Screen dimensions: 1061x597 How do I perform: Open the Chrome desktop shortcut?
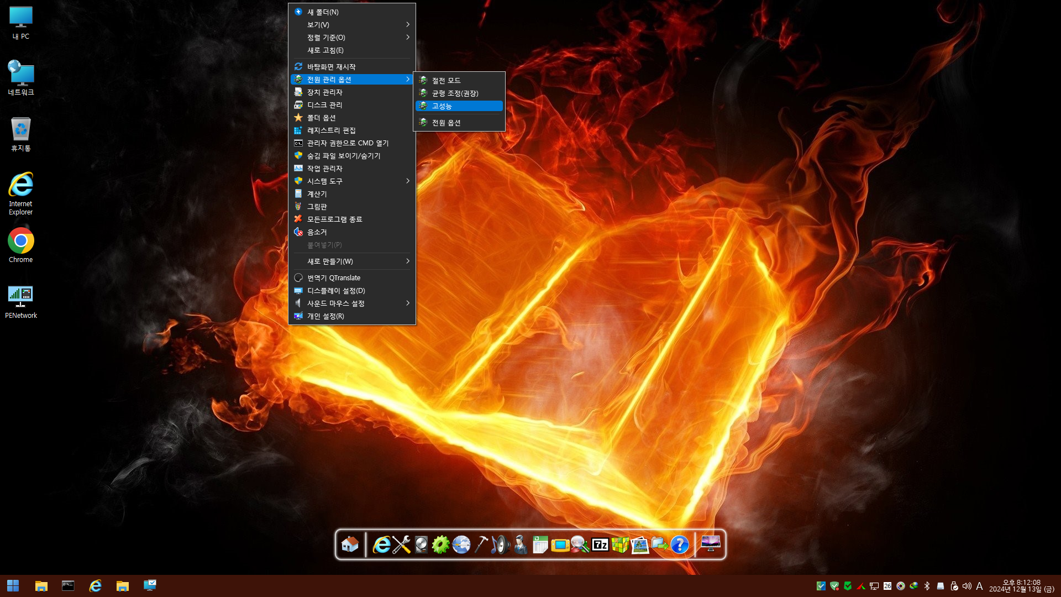[x=21, y=245]
